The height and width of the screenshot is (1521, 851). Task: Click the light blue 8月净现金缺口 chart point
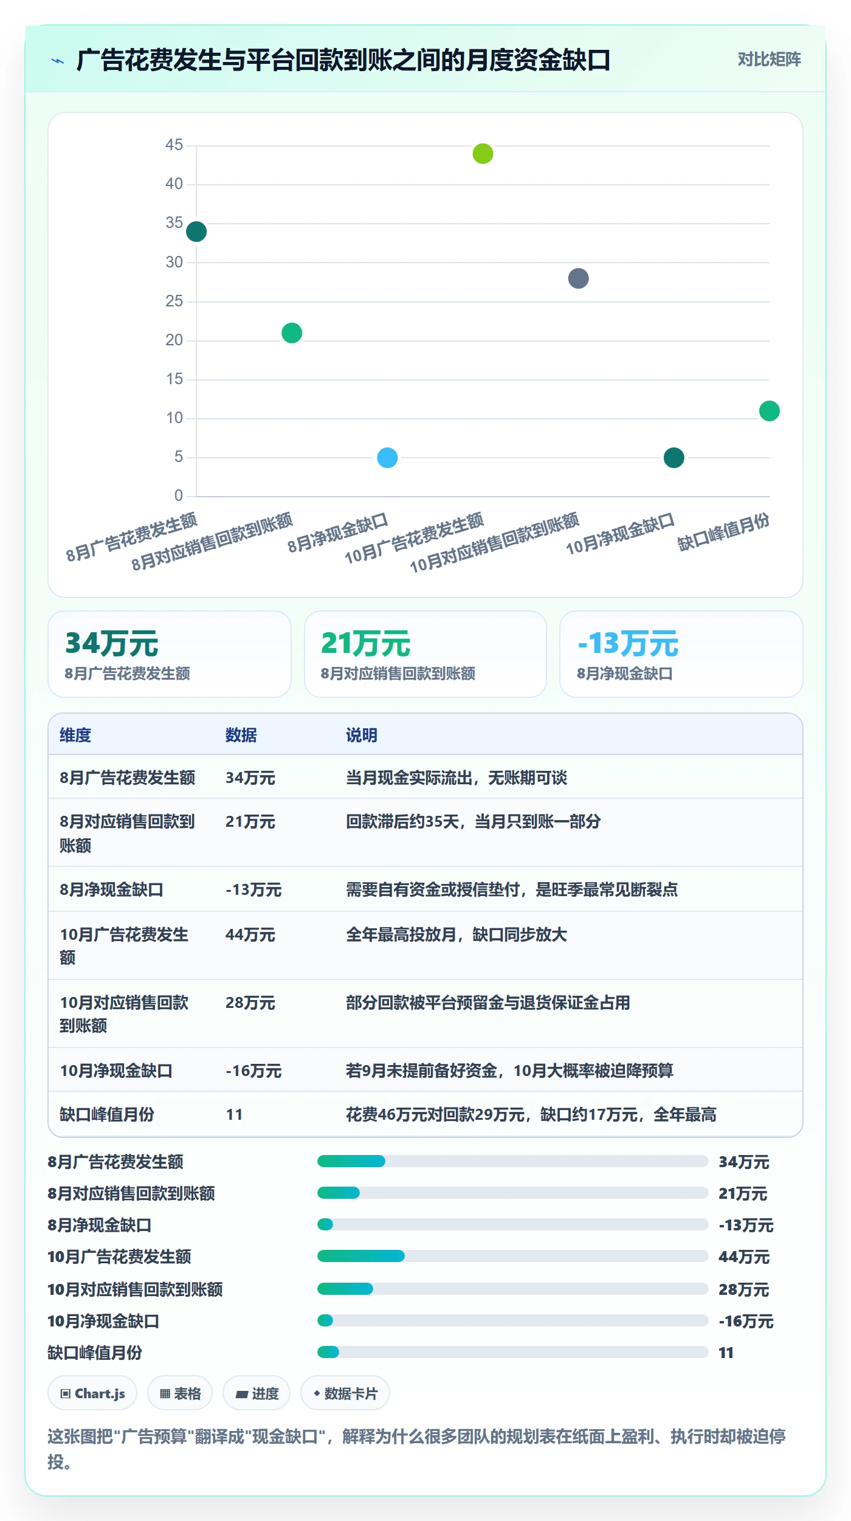coord(387,458)
